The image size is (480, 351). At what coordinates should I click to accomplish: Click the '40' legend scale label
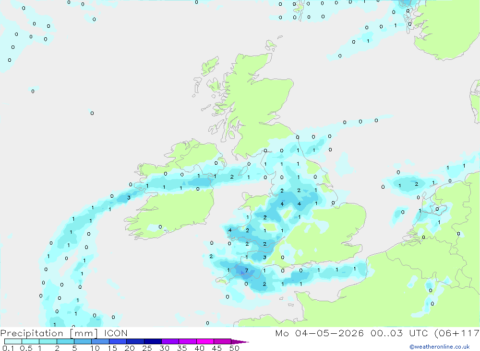pyautogui.click(x=199, y=348)
